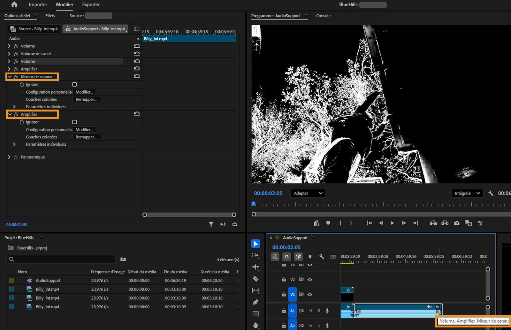Image resolution: width=511 pixels, height=330 pixels.
Task: Select the Razor tool in timeline toolbar
Action: pos(256,279)
